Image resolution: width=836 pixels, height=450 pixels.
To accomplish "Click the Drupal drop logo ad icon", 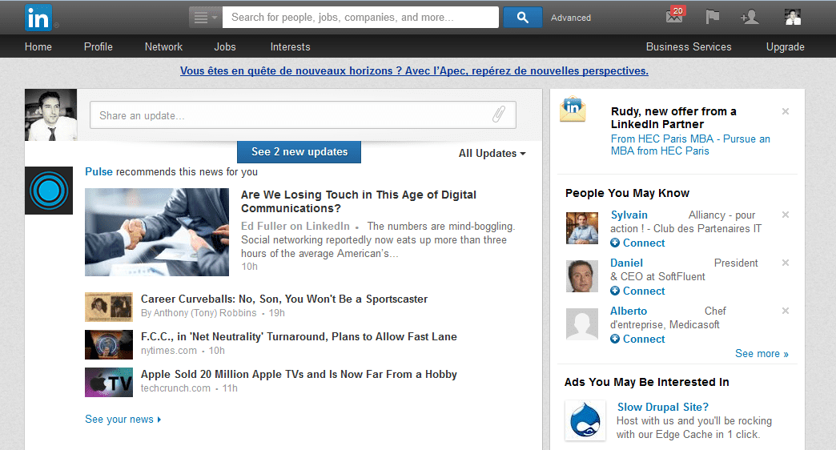I will (x=585, y=420).
